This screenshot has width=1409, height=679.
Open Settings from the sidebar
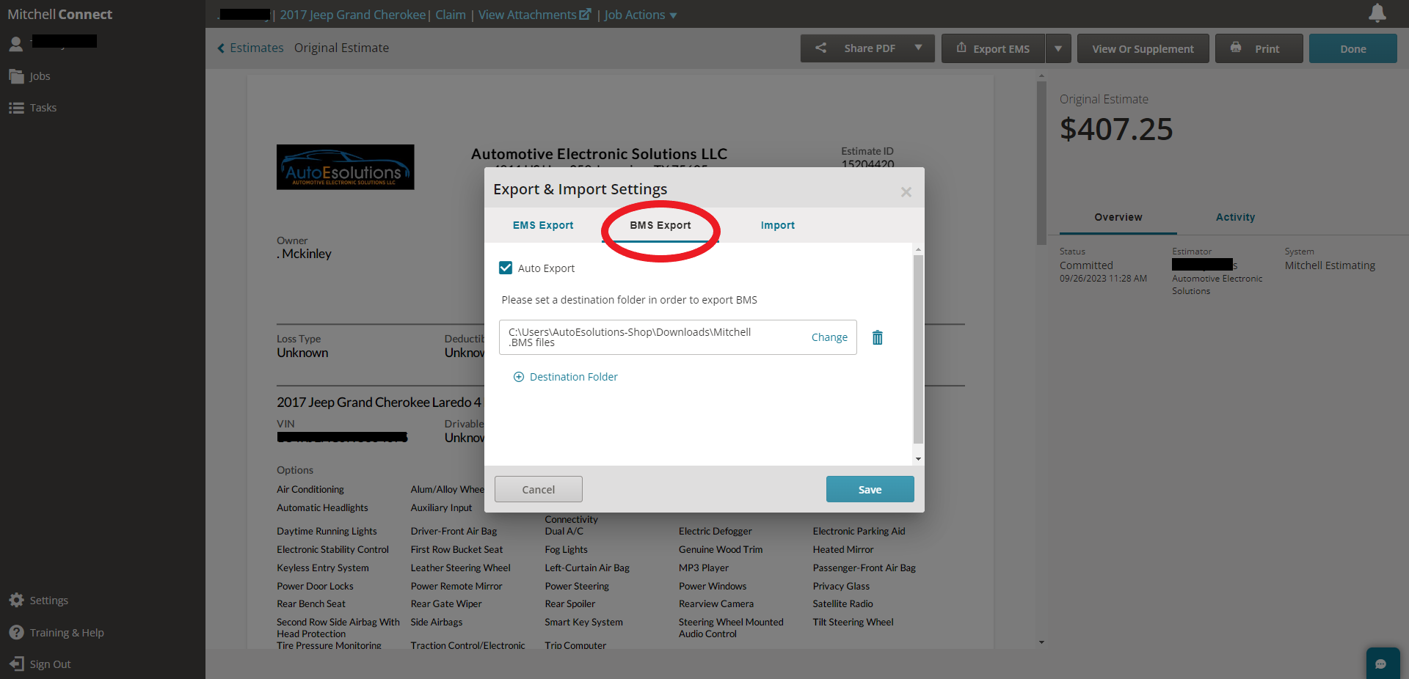click(39, 601)
